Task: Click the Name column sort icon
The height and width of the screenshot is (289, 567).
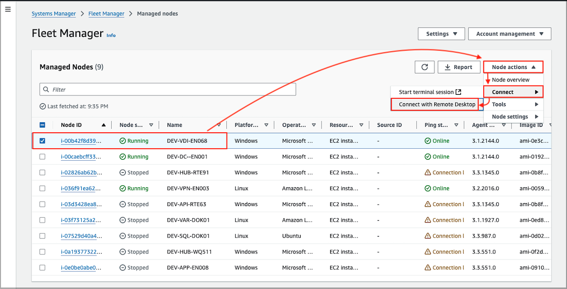Action: [218, 125]
